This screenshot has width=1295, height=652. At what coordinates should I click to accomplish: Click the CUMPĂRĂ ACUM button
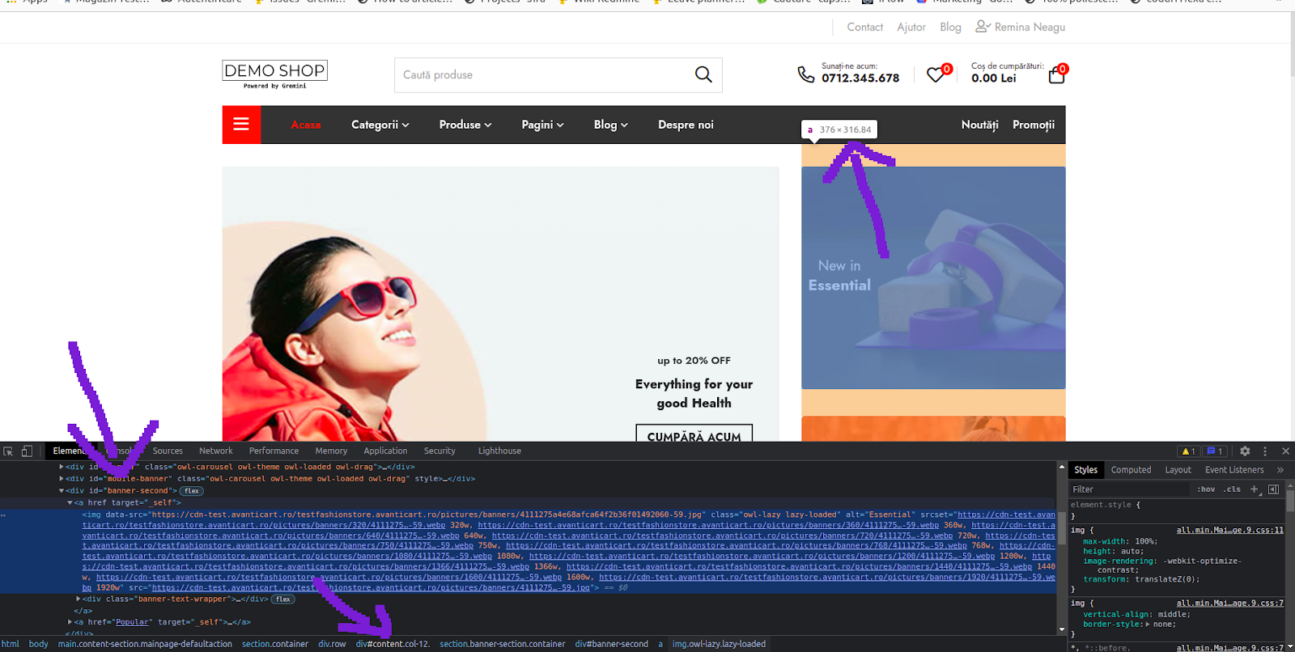coord(694,434)
